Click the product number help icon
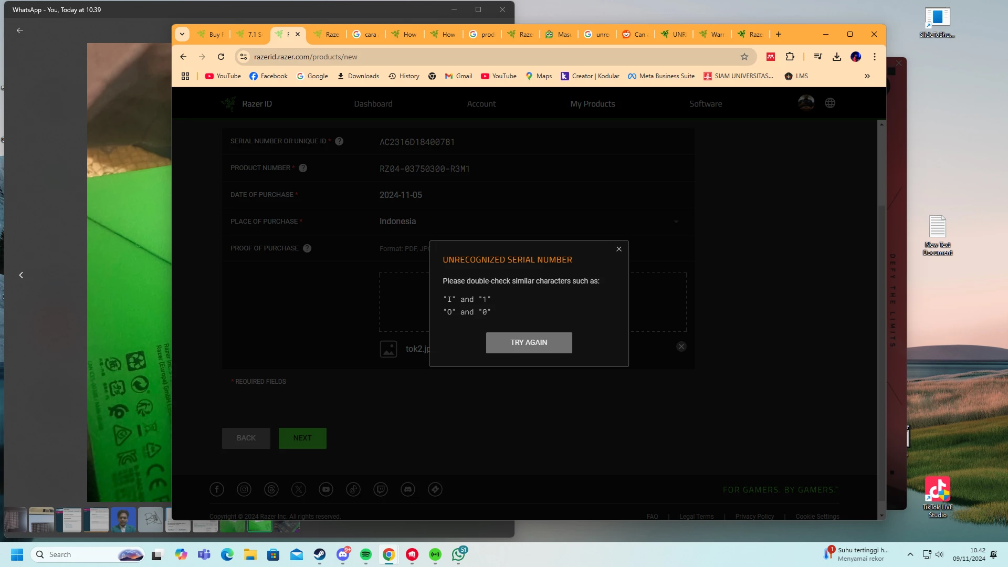The height and width of the screenshot is (567, 1008). [303, 168]
